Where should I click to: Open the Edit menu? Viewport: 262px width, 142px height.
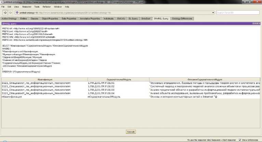[x=9, y=7]
